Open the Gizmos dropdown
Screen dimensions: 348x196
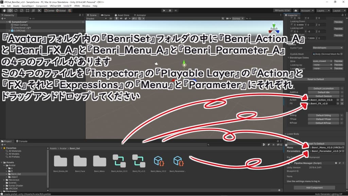[238, 18]
